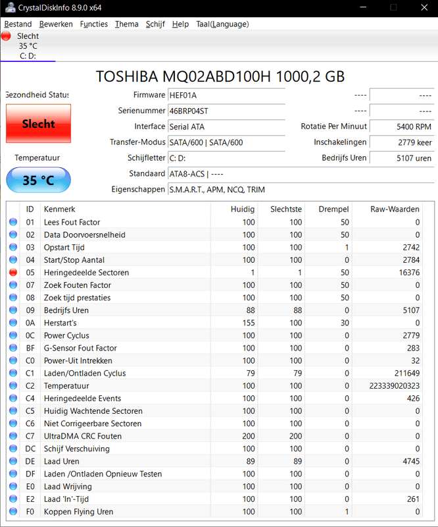Click status icon for Start/Stop Aantal
The height and width of the screenshot is (527, 438).
click(x=13, y=260)
